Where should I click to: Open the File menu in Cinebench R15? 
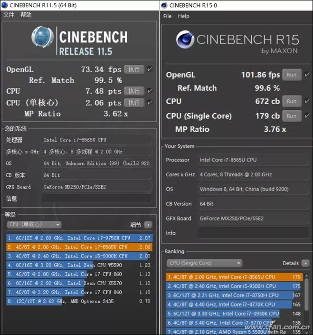(167, 16)
